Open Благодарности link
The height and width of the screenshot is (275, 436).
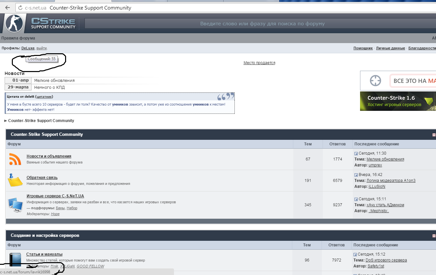coord(422,48)
